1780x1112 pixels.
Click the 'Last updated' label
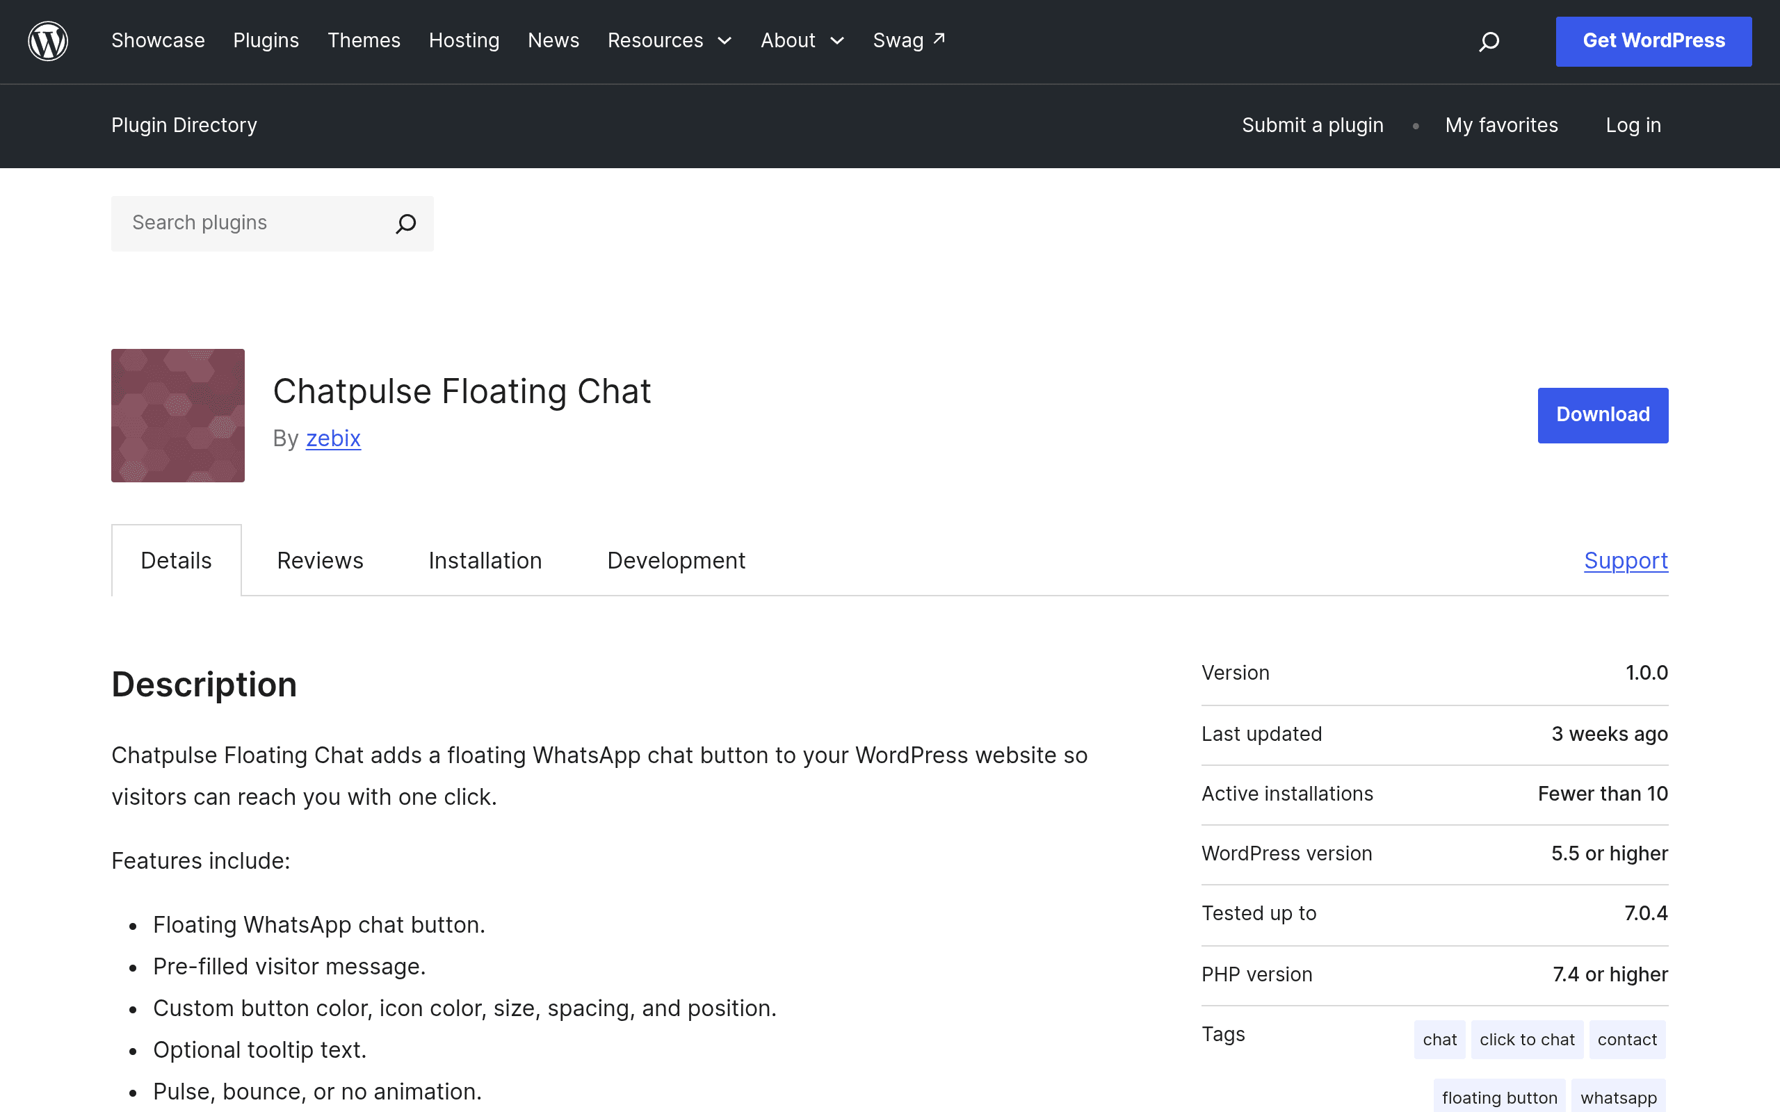(1261, 734)
